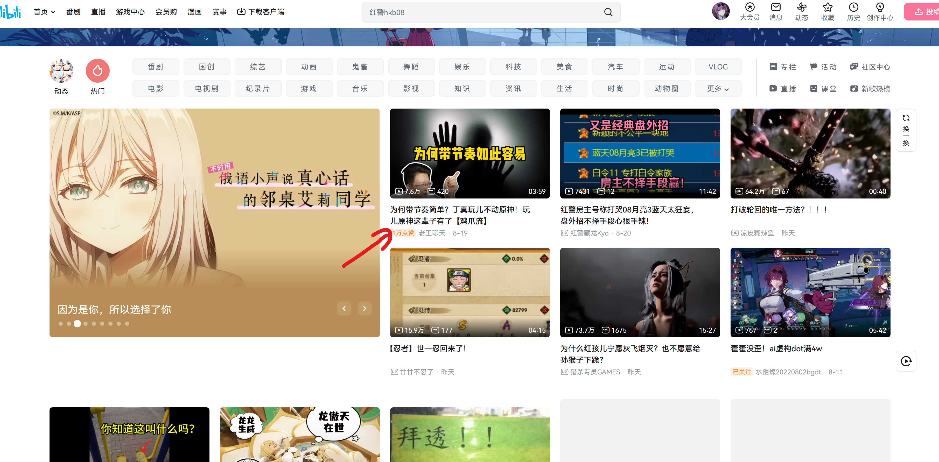The width and height of the screenshot is (939, 462).
Task: Click 换一换 refresh button
Action: 906,130
